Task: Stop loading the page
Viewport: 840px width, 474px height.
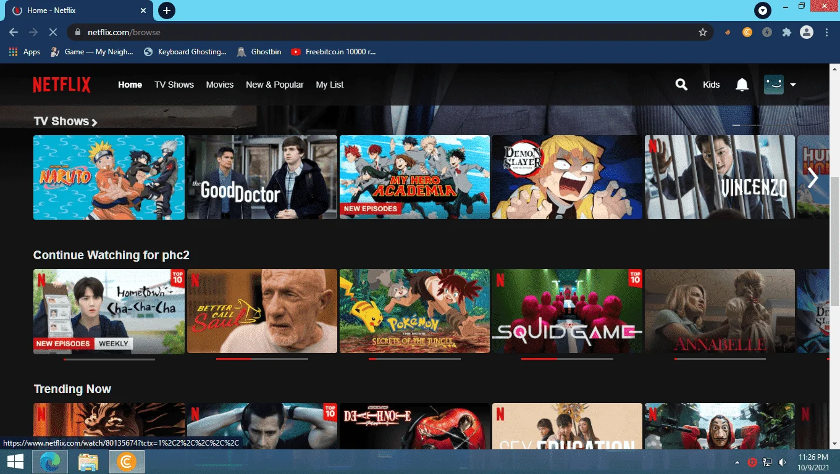Action: click(53, 32)
